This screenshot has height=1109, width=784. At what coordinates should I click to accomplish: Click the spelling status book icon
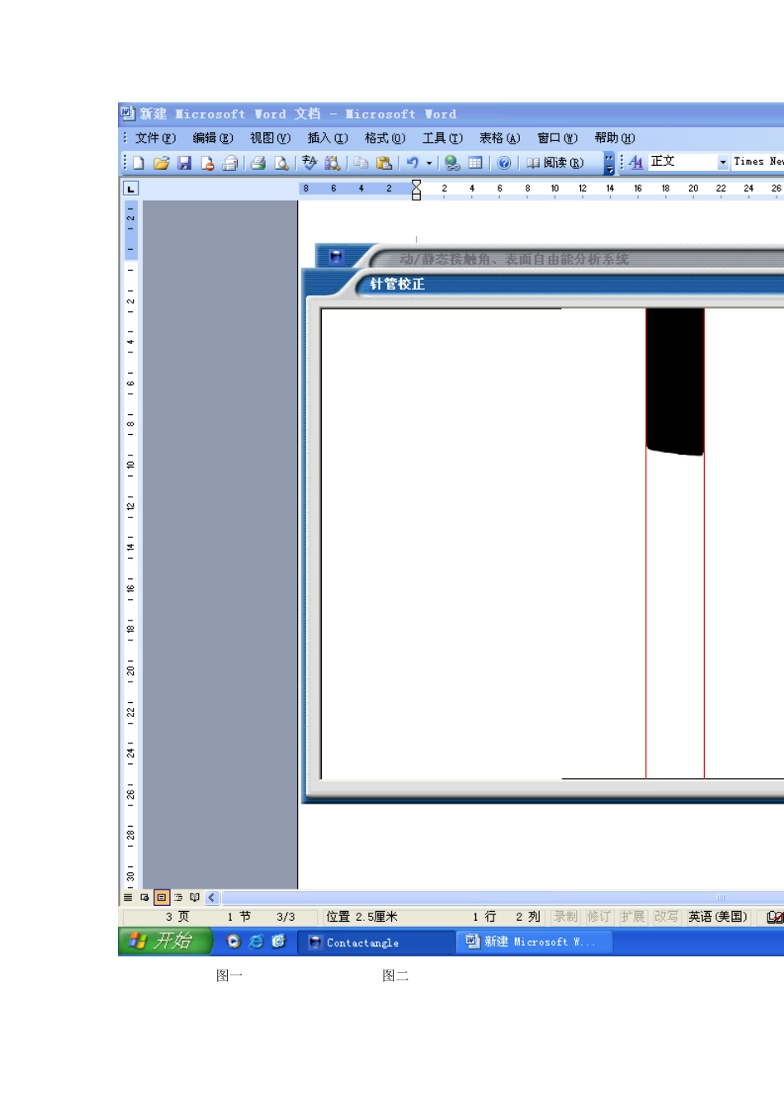[774, 917]
